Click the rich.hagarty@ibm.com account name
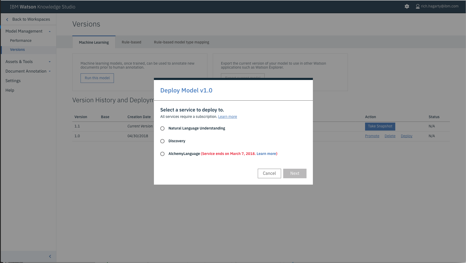The image size is (466, 263). click(440, 6)
